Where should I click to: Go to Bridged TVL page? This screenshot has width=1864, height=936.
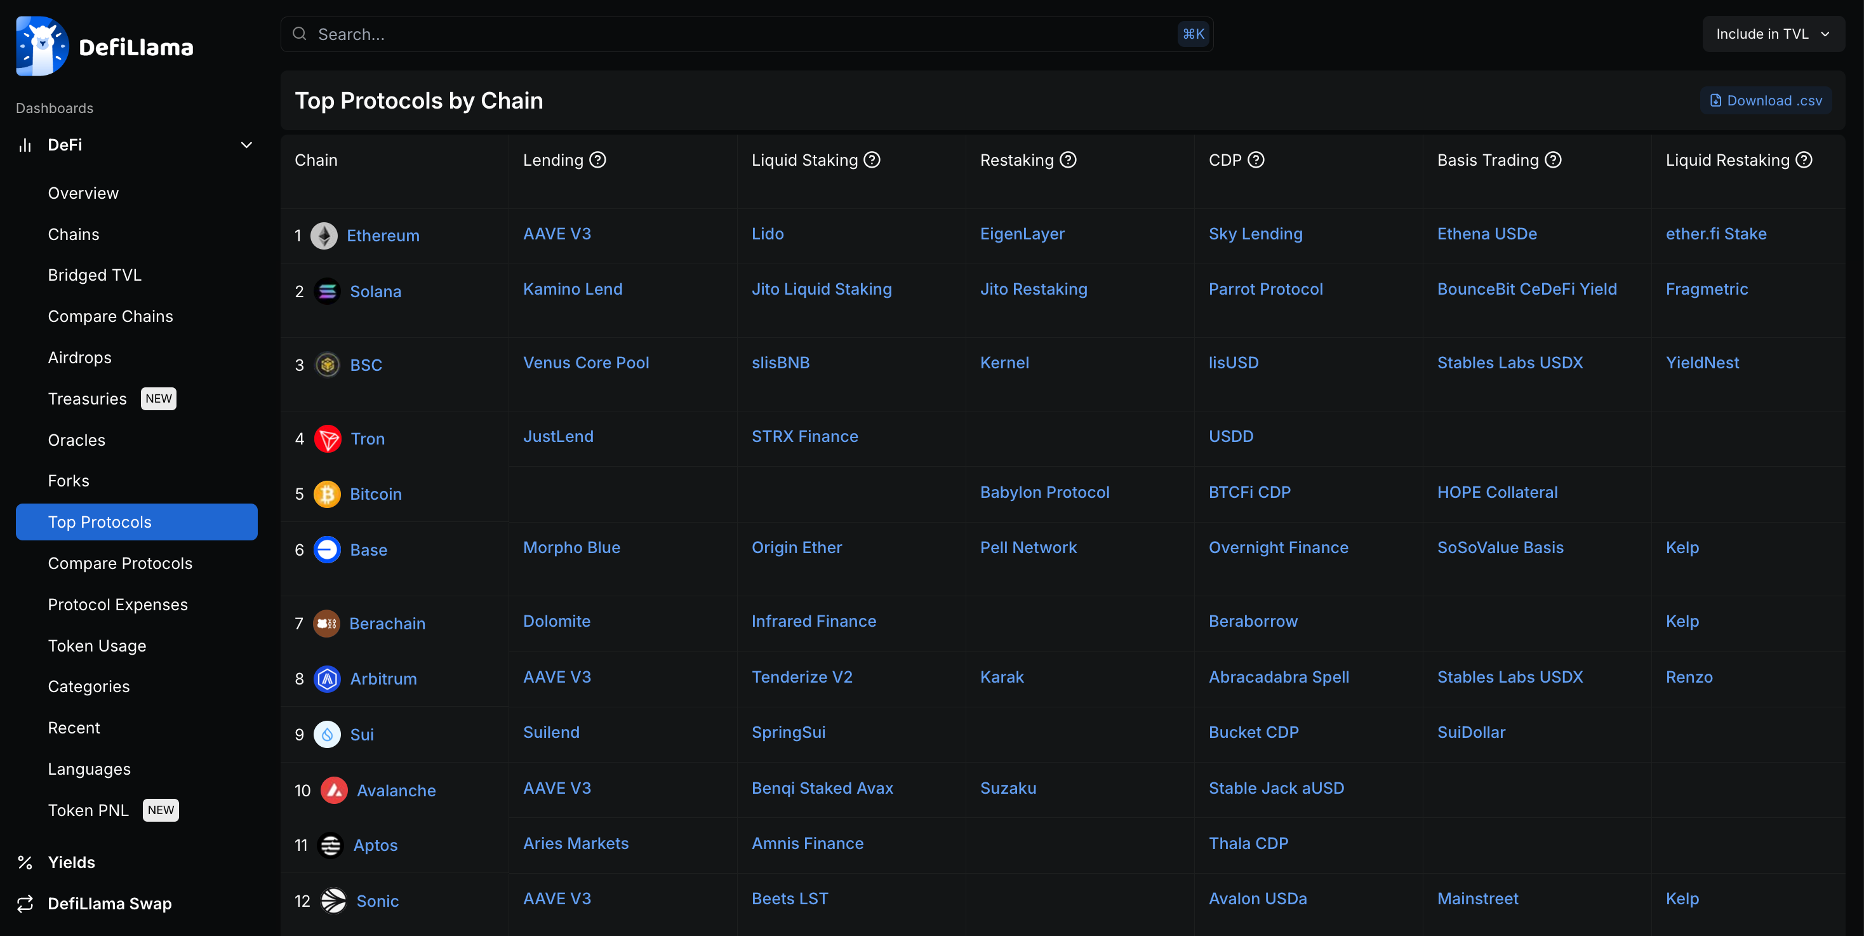(x=95, y=275)
